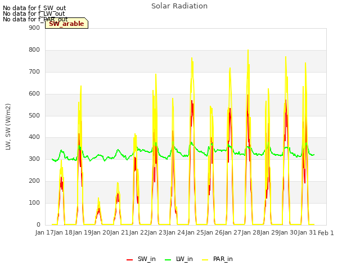Image resolution: width=360 pixels, height=270 pixels.
Task: Click the Jan 28 x-axis tick label
Action: (251, 233)
